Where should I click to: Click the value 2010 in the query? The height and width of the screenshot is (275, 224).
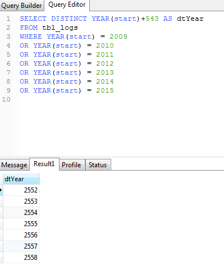click(x=105, y=45)
